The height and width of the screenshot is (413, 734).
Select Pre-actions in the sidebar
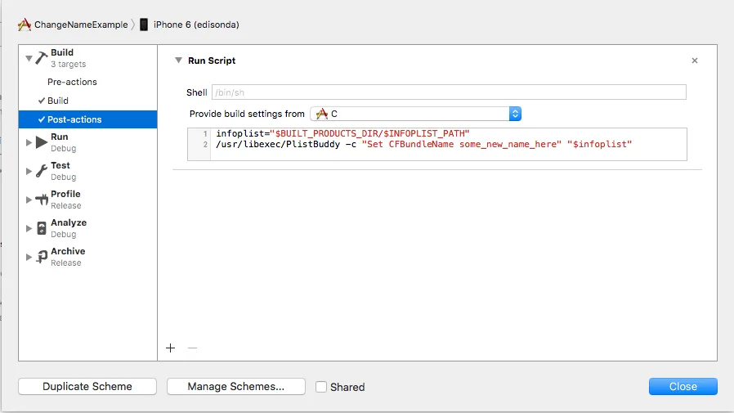pyautogui.click(x=72, y=82)
